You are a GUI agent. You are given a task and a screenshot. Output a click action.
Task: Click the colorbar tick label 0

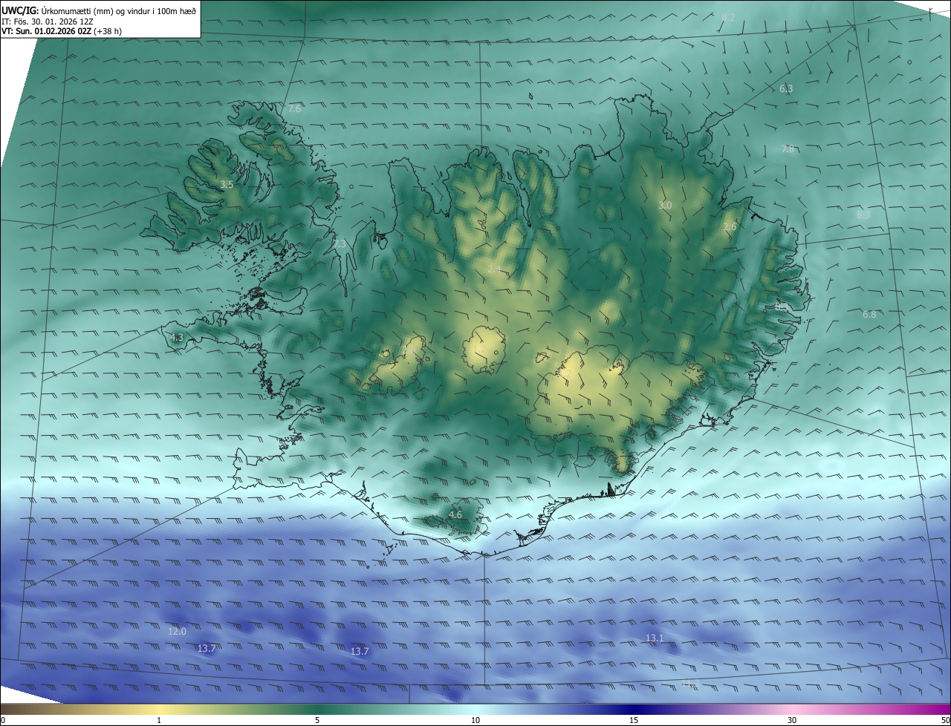coord(3,720)
